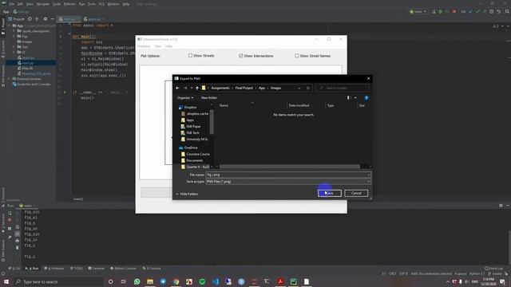Go forward in the save dialog navigation
Image resolution: width=511 pixels, height=287 pixels.
click(x=185, y=88)
